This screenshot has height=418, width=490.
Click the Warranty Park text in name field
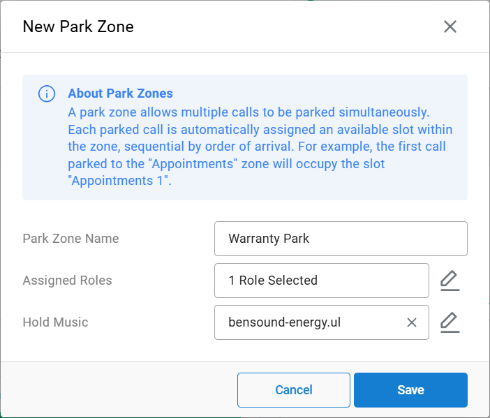tap(269, 239)
